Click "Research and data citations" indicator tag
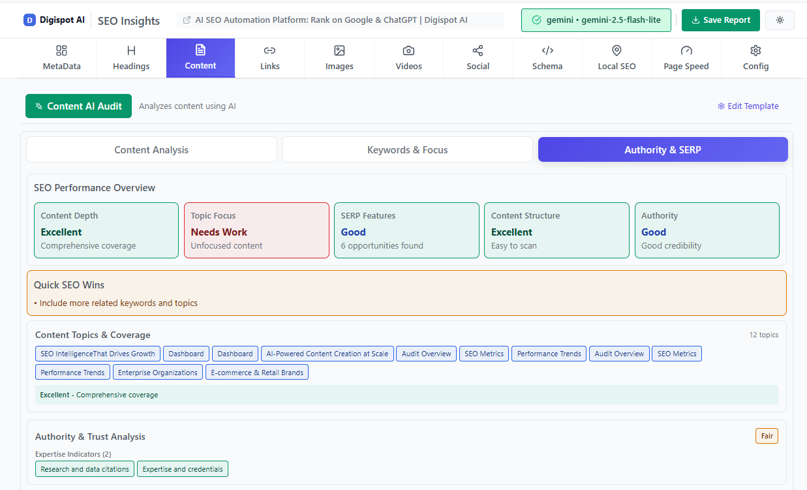Image resolution: width=807 pixels, height=490 pixels. click(x=85, y=469)
